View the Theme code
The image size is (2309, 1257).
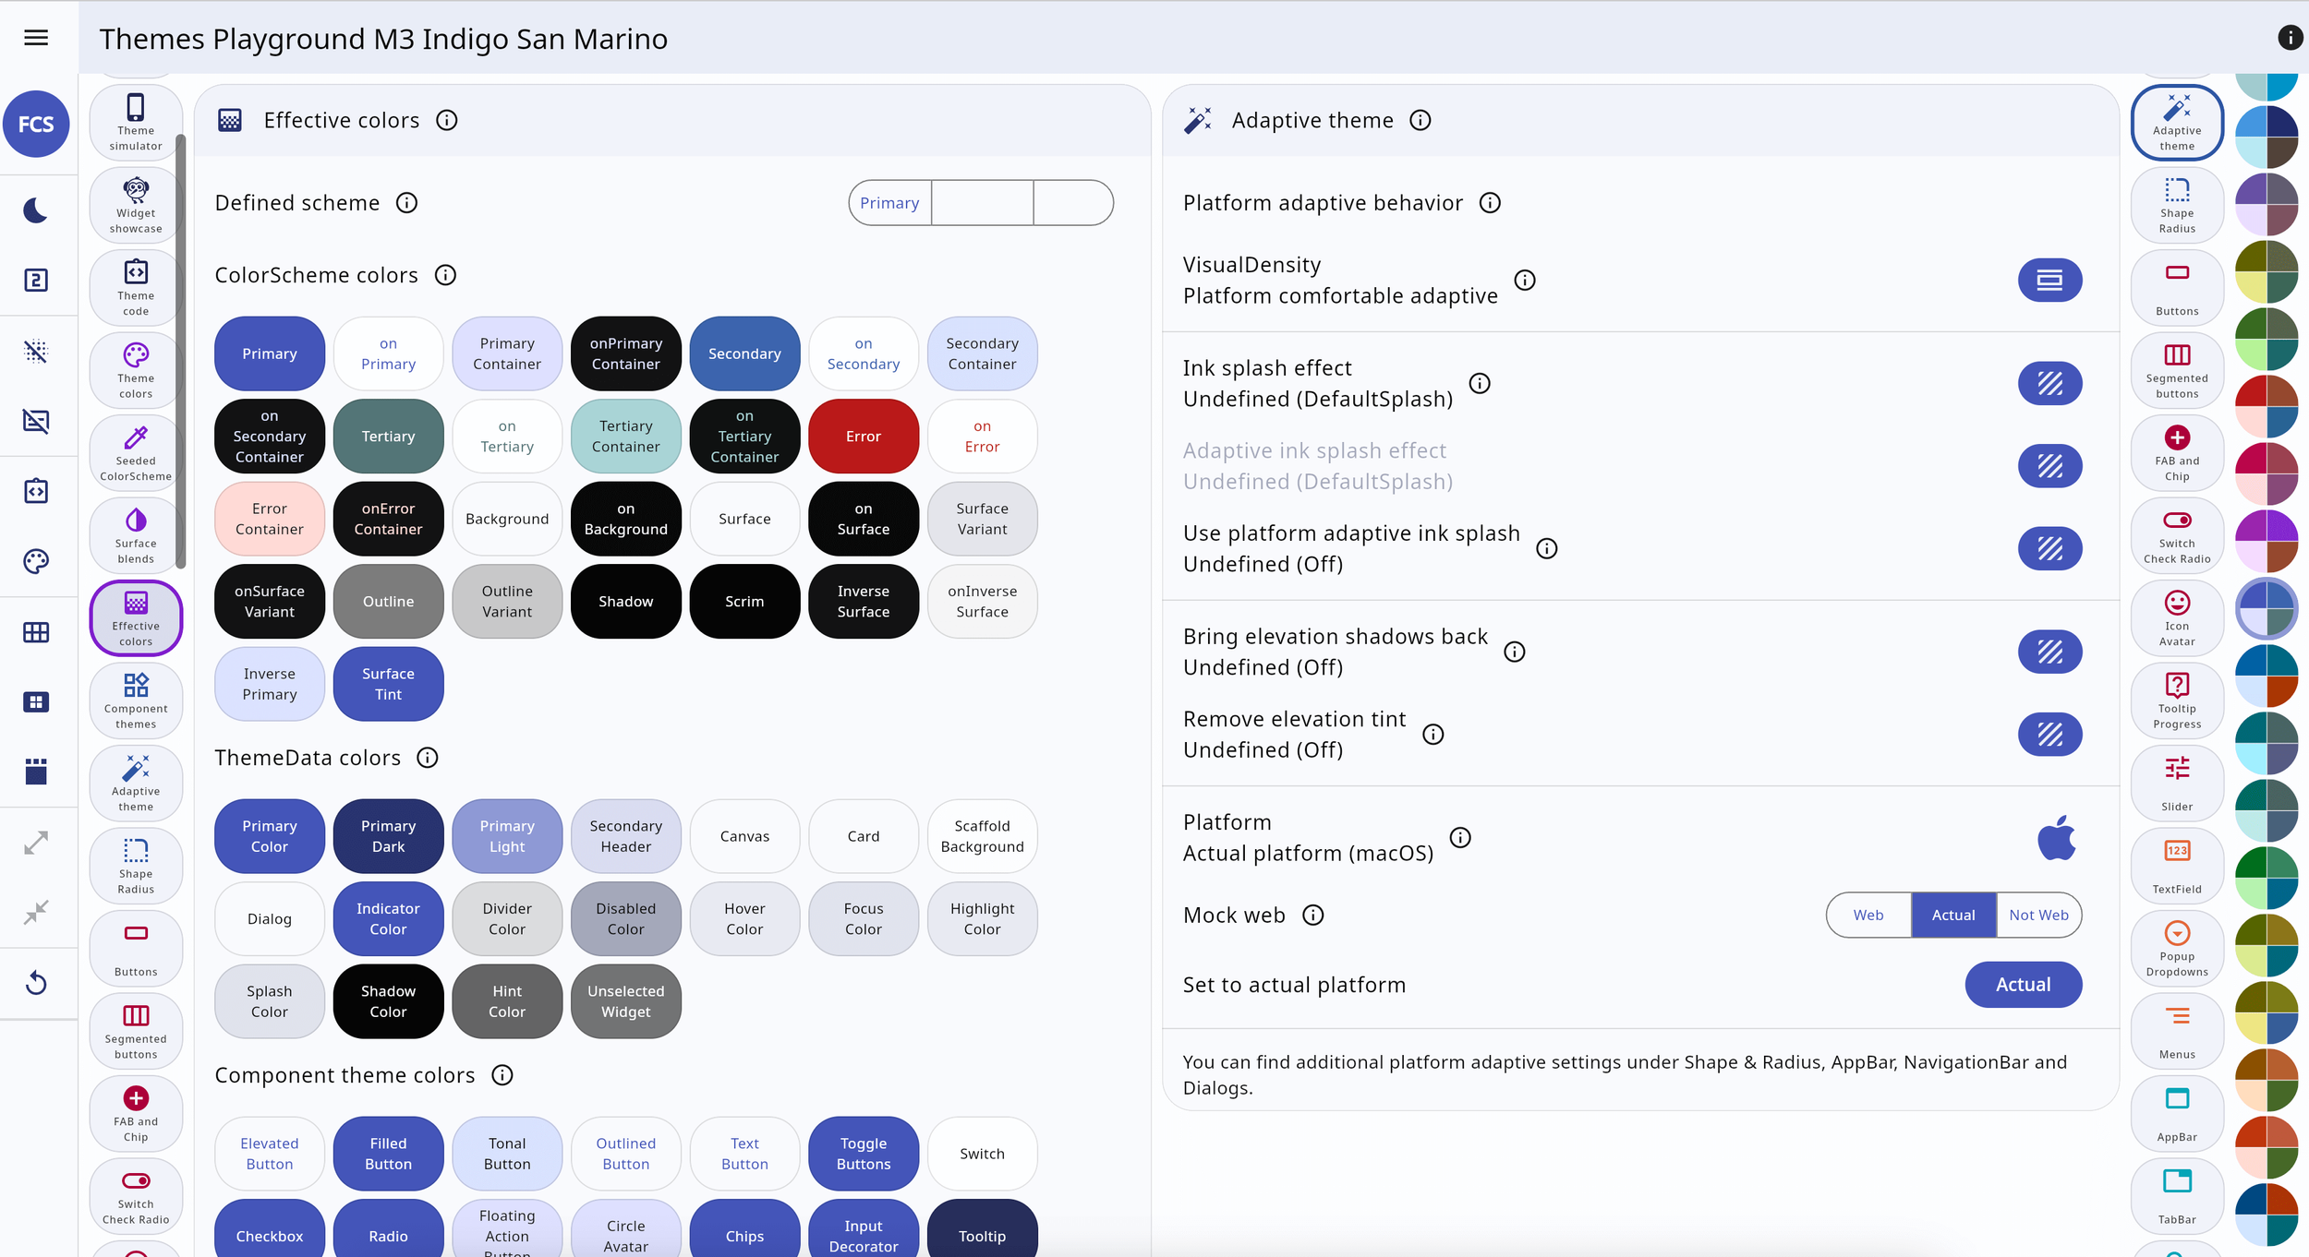coord(135,287)
